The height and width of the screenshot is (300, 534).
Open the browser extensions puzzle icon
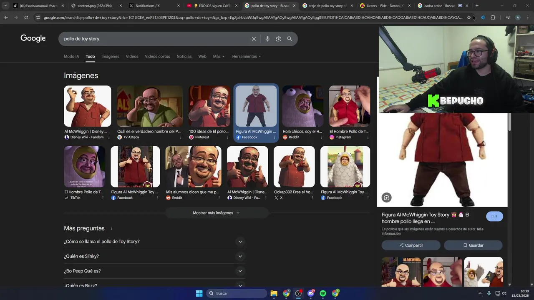click(493, 17)
